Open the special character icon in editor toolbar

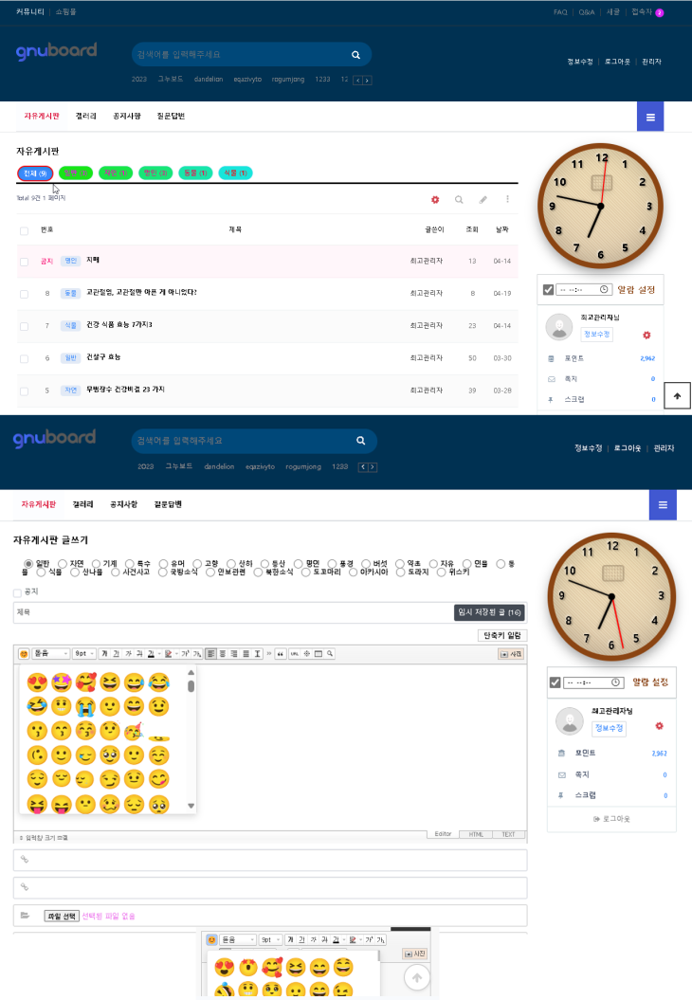(307, 654)
